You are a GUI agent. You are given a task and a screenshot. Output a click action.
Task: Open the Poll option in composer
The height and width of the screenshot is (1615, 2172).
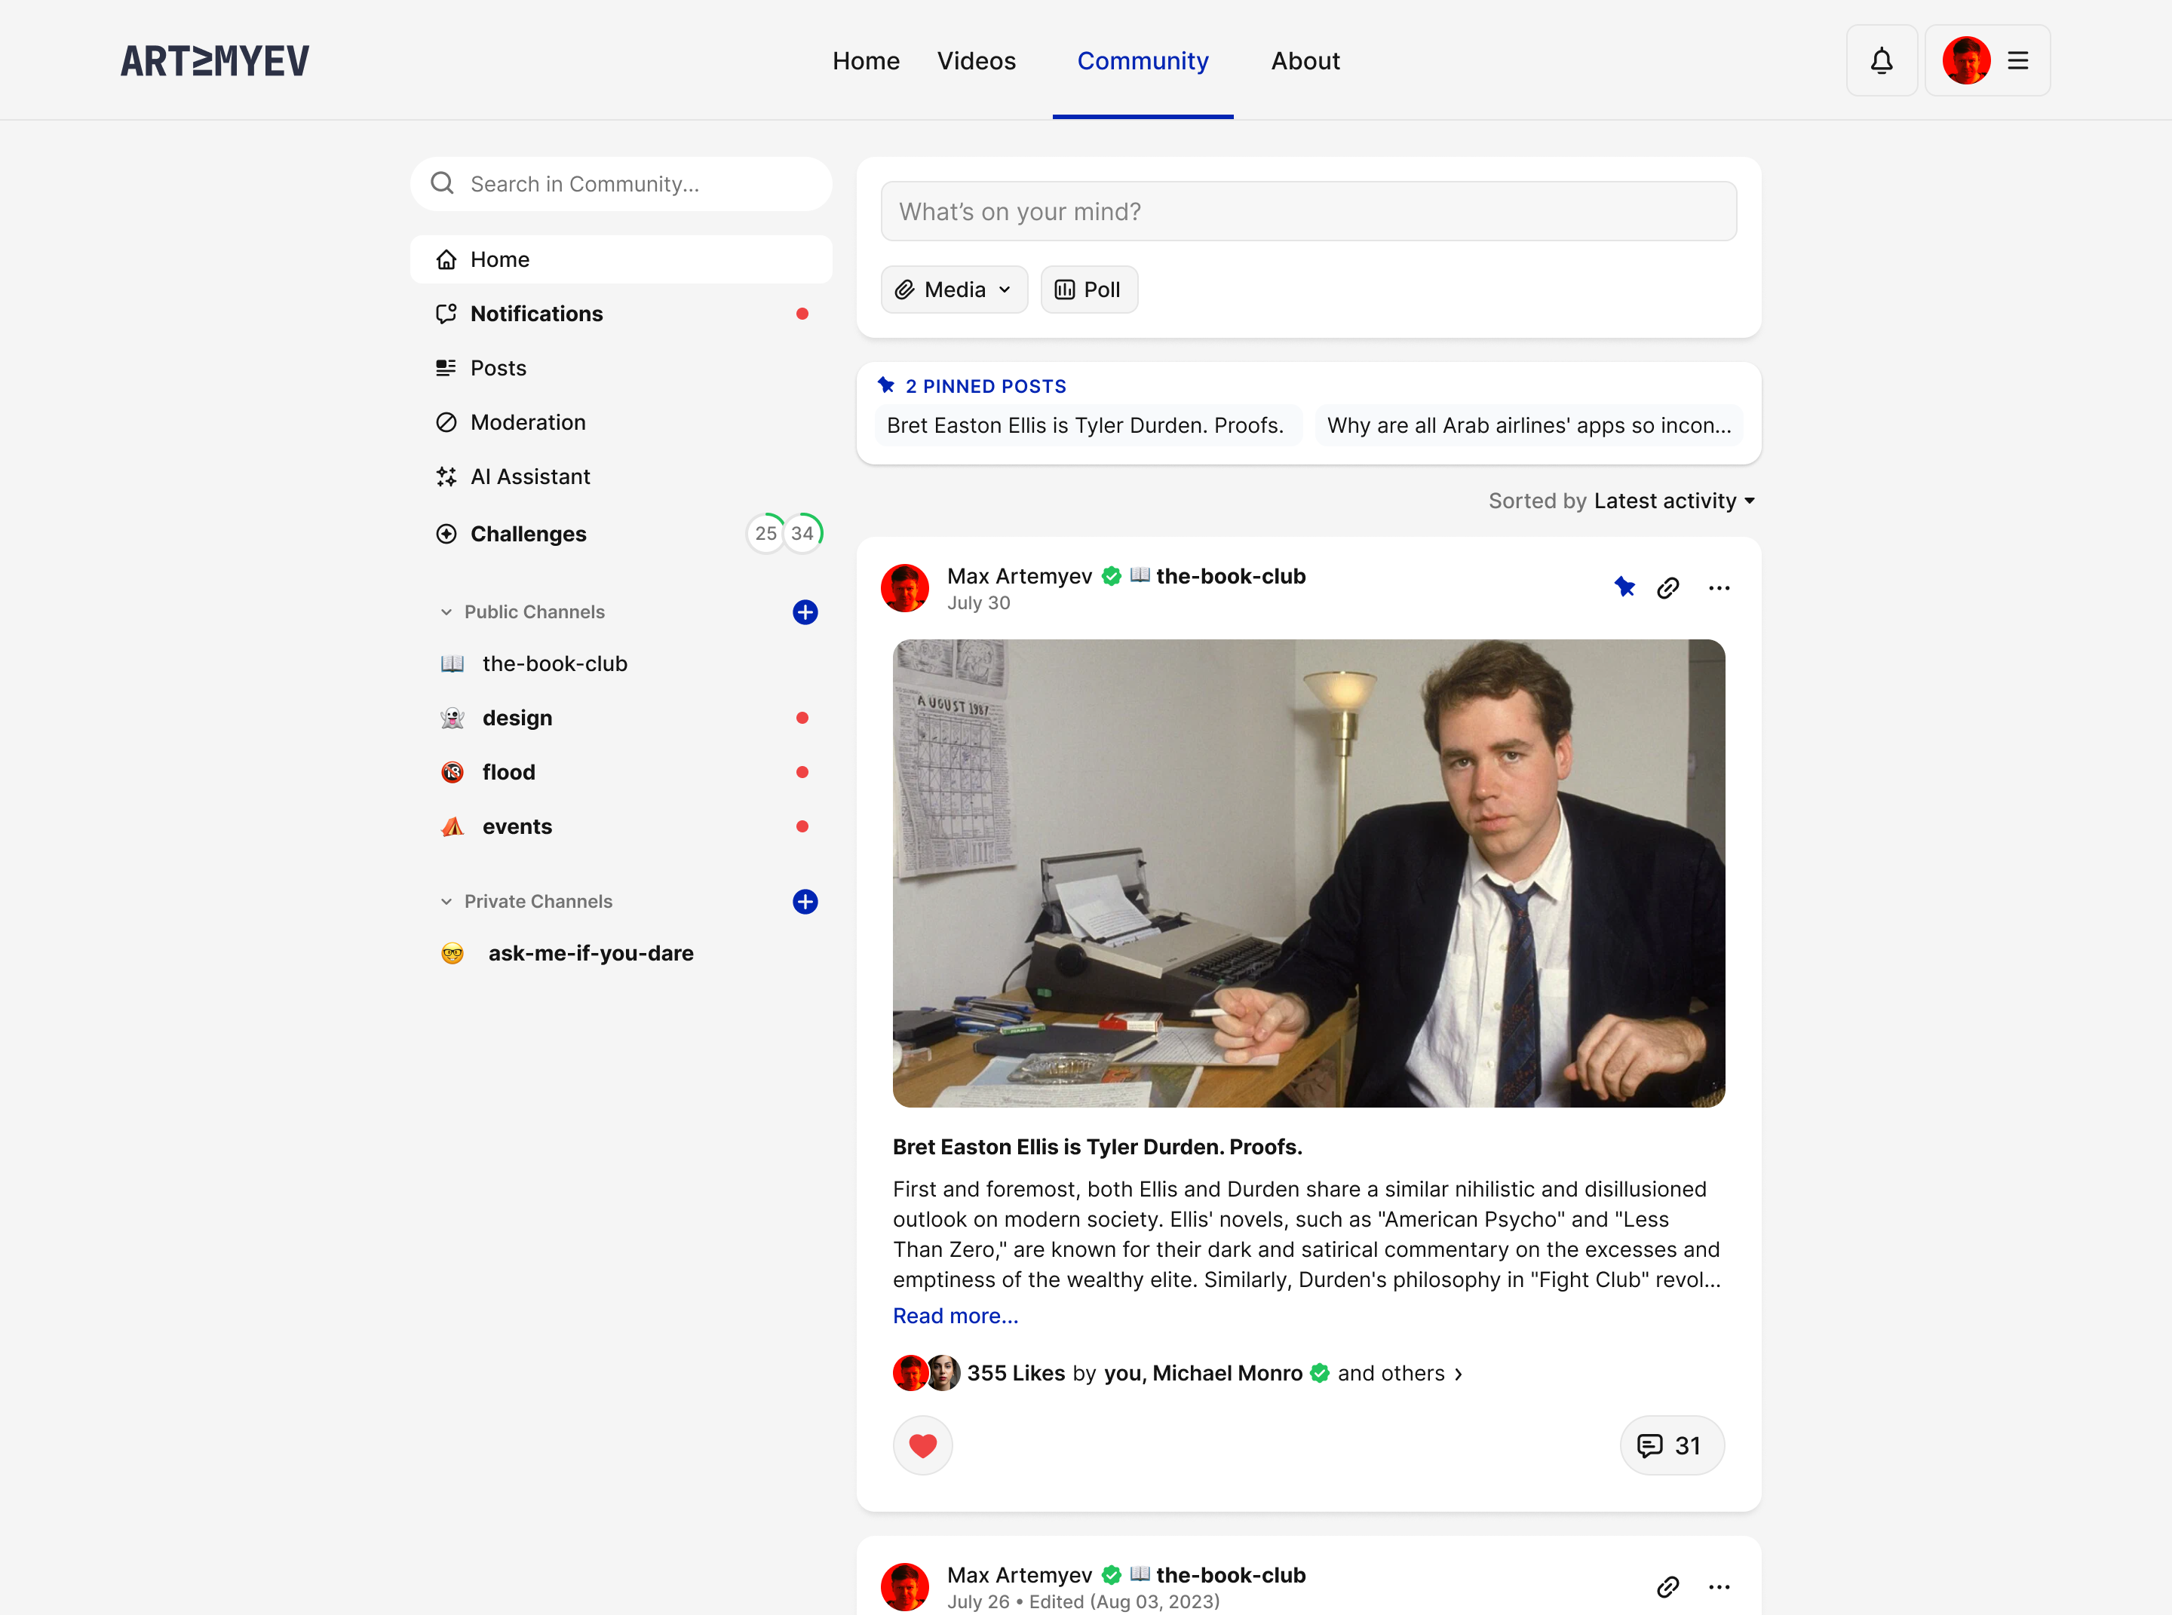(x=1088, y=290)
